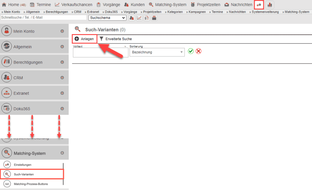The image size is (312, 190).
Task: Click the Anlegen button
Action: coord(84,39)
